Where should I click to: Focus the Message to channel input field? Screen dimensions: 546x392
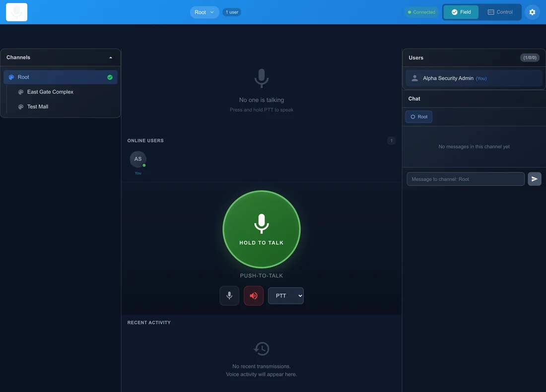(x=466, y=179)
